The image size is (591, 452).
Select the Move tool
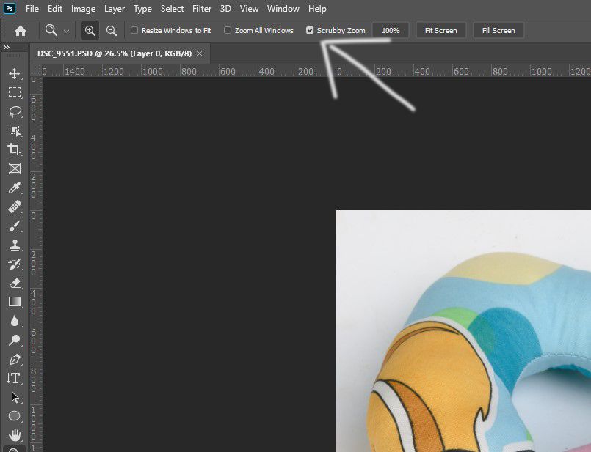point(15,73)
